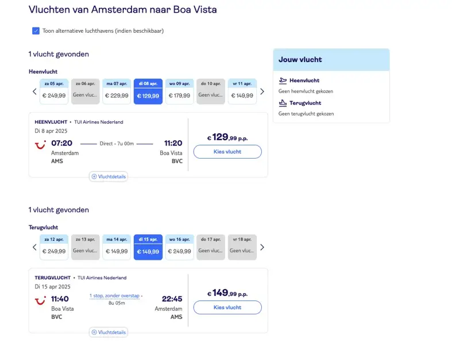The height and width of the screenshot is (358, 452).
Task: Show later outbound dates with right arrow
Action: point(262,91)
